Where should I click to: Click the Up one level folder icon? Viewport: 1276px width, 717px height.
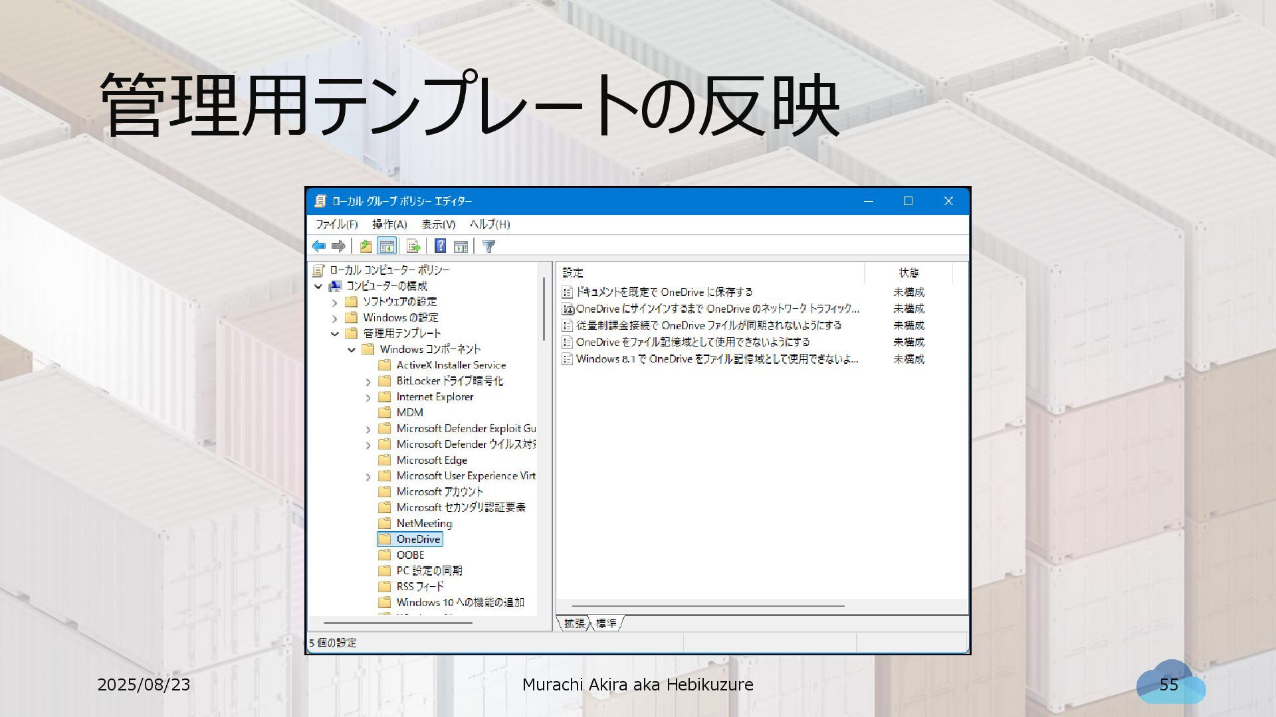pos(366,246)
